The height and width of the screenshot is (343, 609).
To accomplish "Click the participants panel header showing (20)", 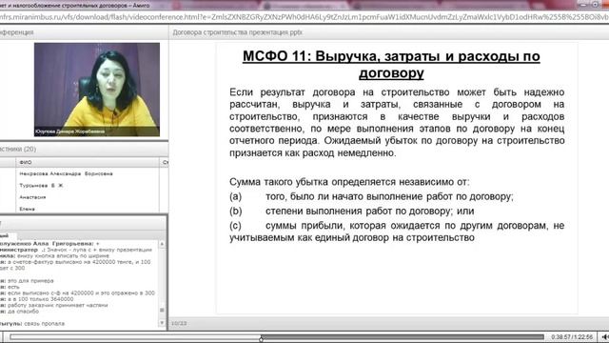I will (18, 149).
